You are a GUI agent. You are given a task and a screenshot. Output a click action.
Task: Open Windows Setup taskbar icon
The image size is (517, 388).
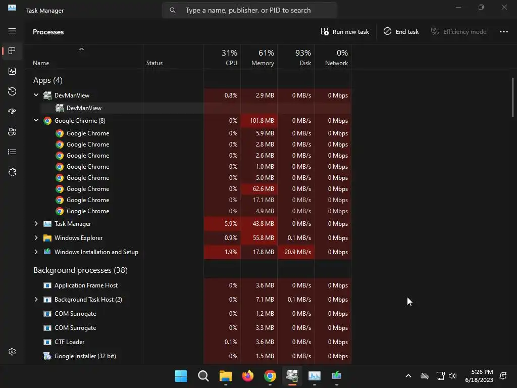(337, 376)
